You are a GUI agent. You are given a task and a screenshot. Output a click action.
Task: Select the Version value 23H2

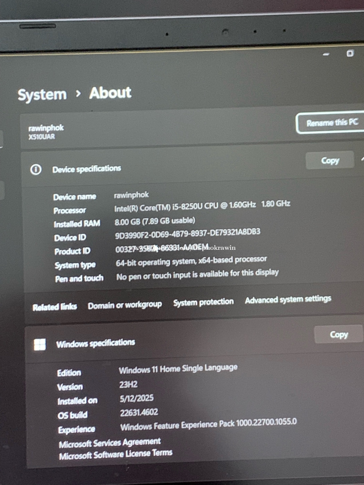tap(128, 385)
